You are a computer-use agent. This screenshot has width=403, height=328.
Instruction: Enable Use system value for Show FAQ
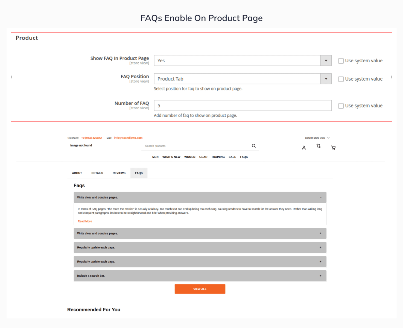(341, 61)
